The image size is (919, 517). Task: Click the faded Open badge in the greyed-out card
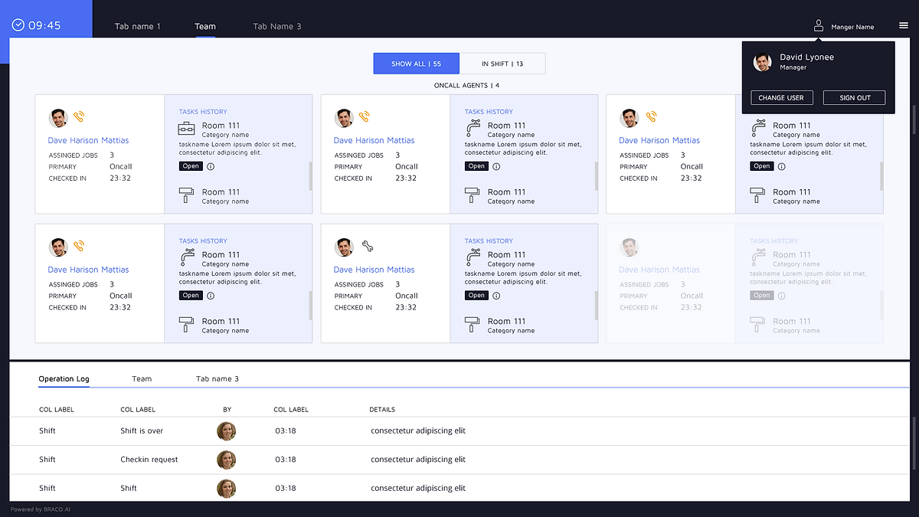pyautogui.click(x=761, y=296)
